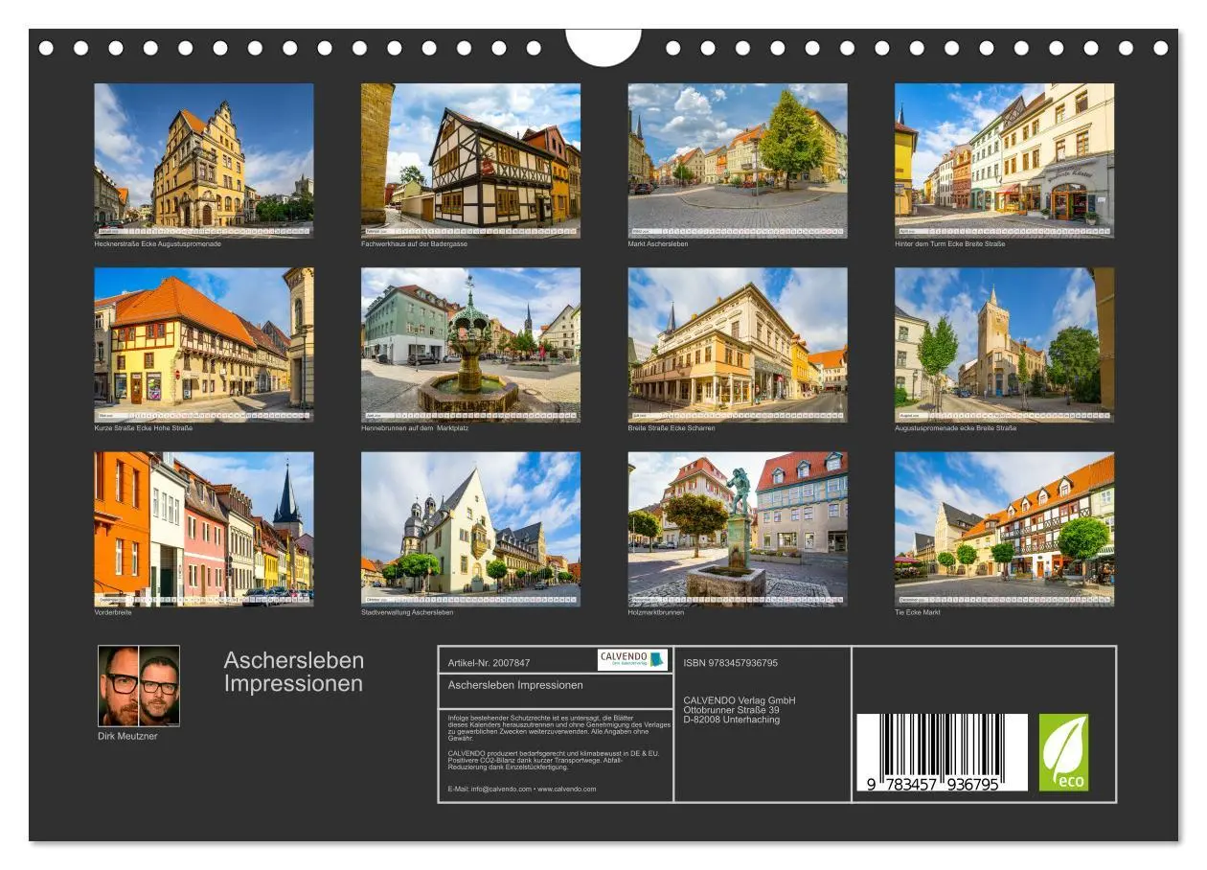This screenshot has height=870, width=1207.
Task: Click the CALVENDO logo badge
Action: coord(632,659)
